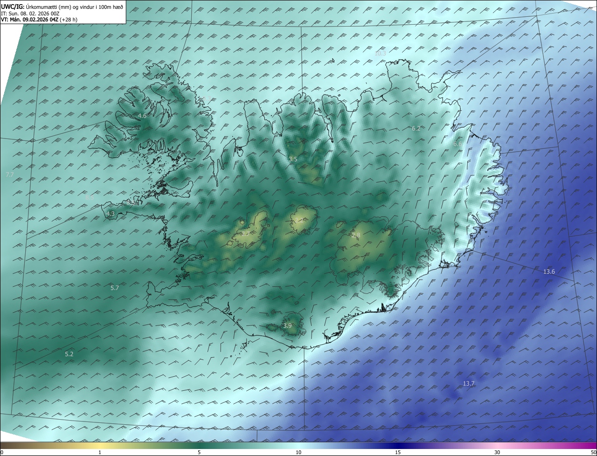Image resolution: width=597 pixels, height=456 pixels.
Task: Click the 0 tick on the color scale
Action: [2, 452]
